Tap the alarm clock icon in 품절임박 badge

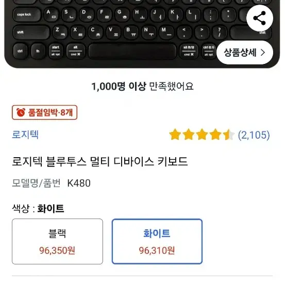click(x=21, y=112)
